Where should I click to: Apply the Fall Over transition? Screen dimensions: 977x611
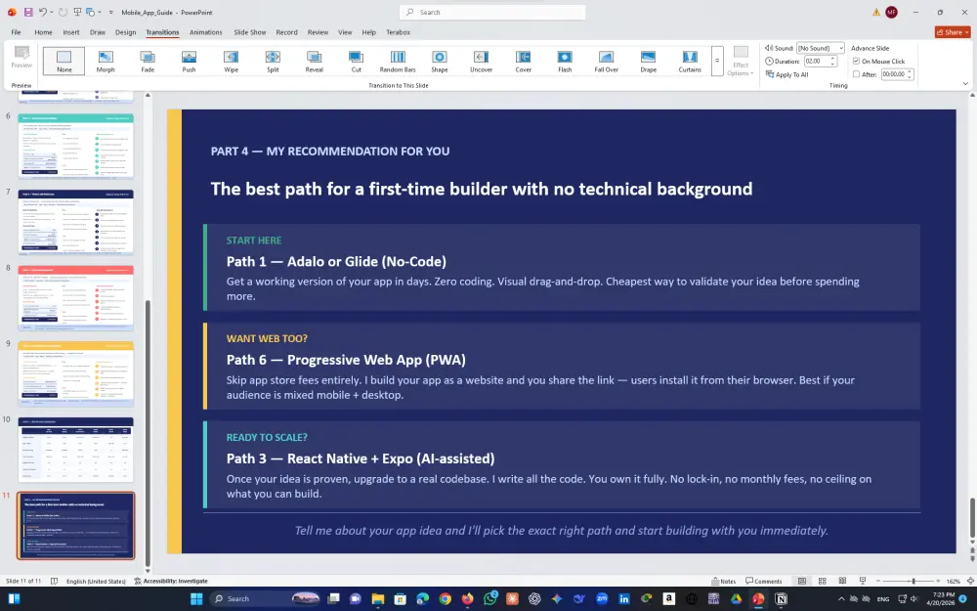click(607, 61)
